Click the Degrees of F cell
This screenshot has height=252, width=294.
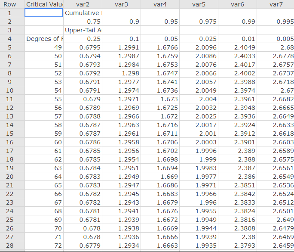coord(44,39)
